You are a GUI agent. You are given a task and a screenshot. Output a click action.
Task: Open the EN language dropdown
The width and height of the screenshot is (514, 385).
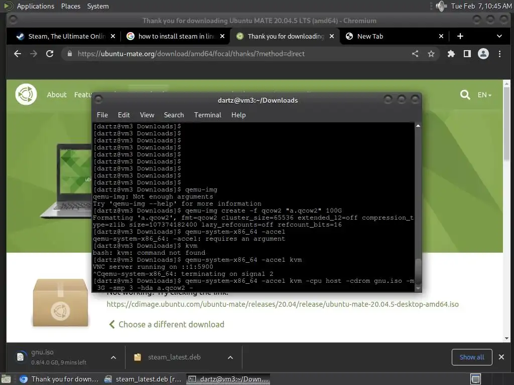(x=484, y=95)
